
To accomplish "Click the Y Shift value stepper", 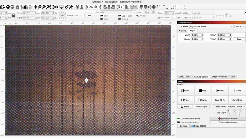I will pyautogui.click(x=231, y=39).
